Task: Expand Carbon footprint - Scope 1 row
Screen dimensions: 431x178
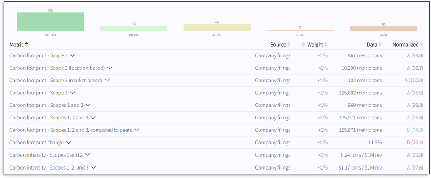Action: [72, 55]
